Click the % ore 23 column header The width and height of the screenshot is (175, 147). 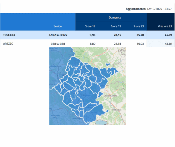pyautogui.click(x=138, y=26)
